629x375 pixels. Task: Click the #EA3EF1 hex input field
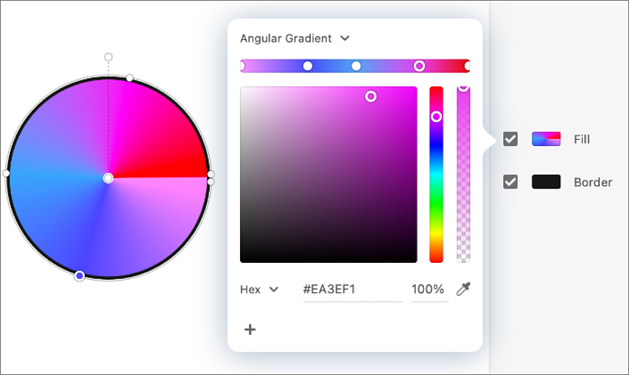point(352,289)
